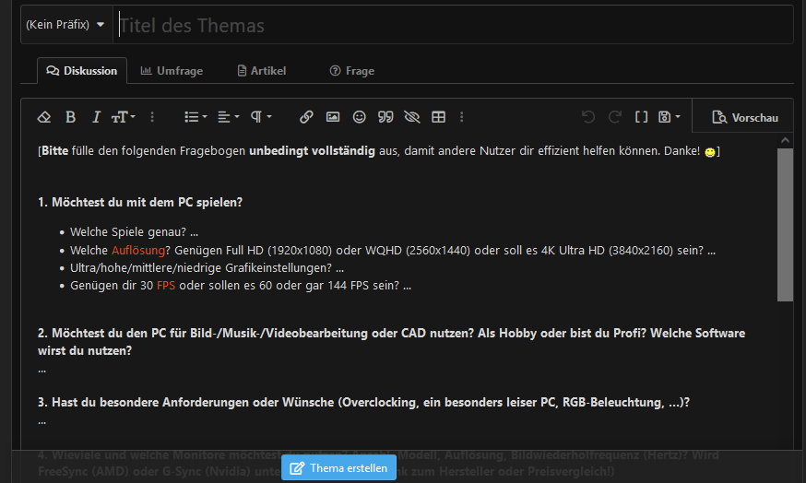Select the Diskussion tab
Image resolution: width=806 pixels, height=483 pixels.
coord(82,71)
